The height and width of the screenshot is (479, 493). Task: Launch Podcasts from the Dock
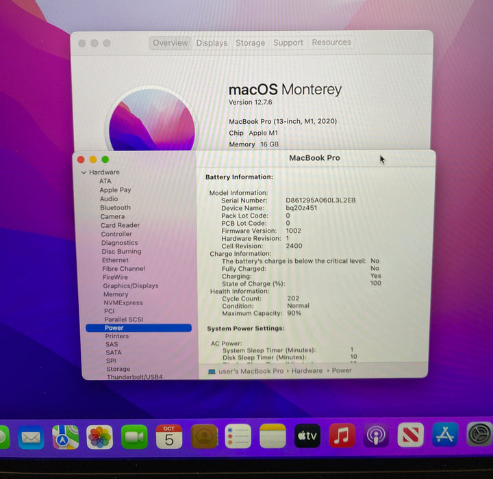click(376, 435)
